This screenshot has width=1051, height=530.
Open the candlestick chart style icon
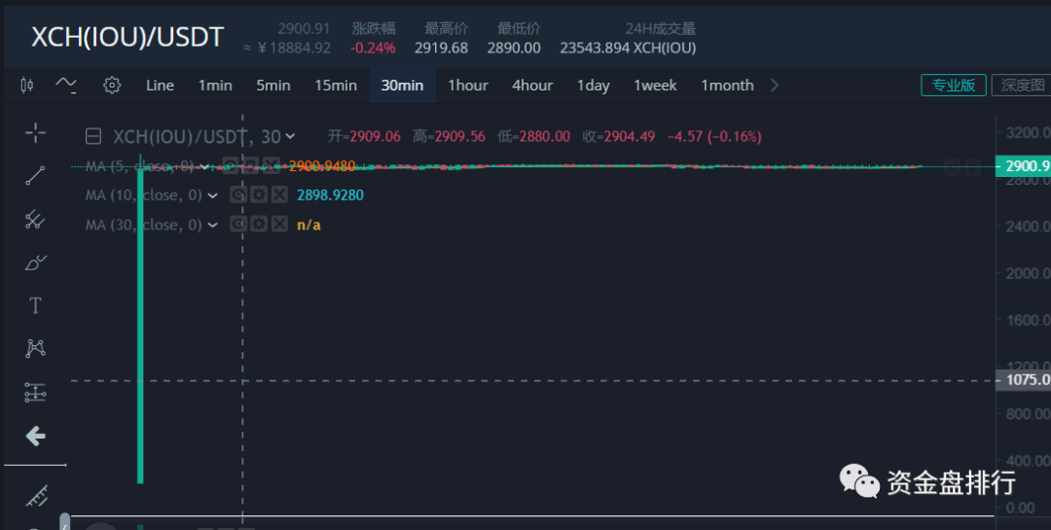27,86
